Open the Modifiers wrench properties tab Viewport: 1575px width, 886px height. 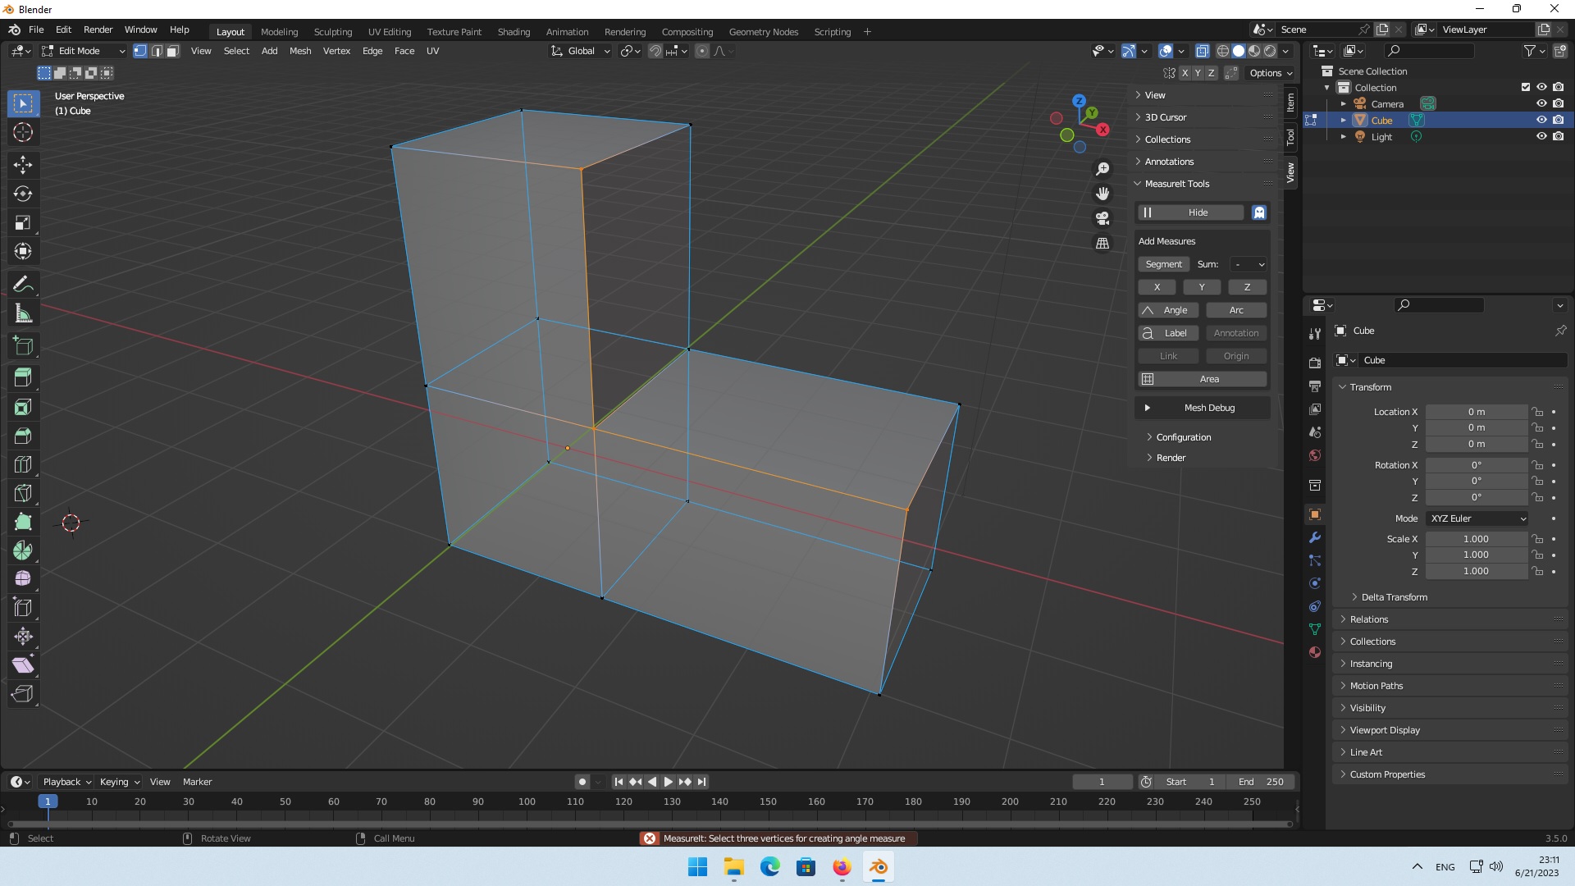coord(1315,538)
